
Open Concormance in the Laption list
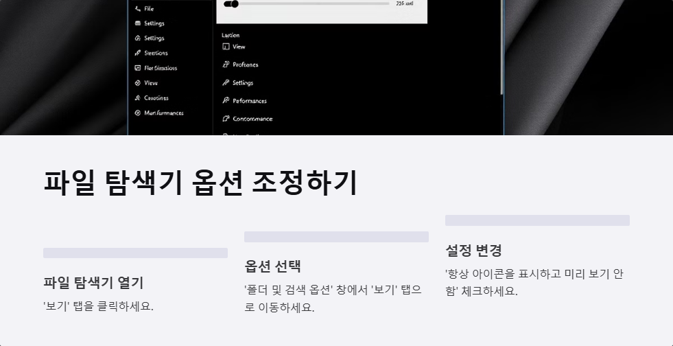253,119
